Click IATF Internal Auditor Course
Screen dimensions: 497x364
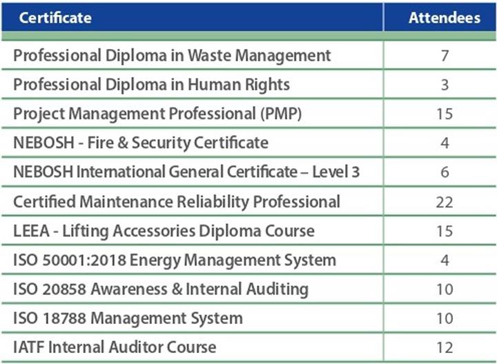(115, 347)
